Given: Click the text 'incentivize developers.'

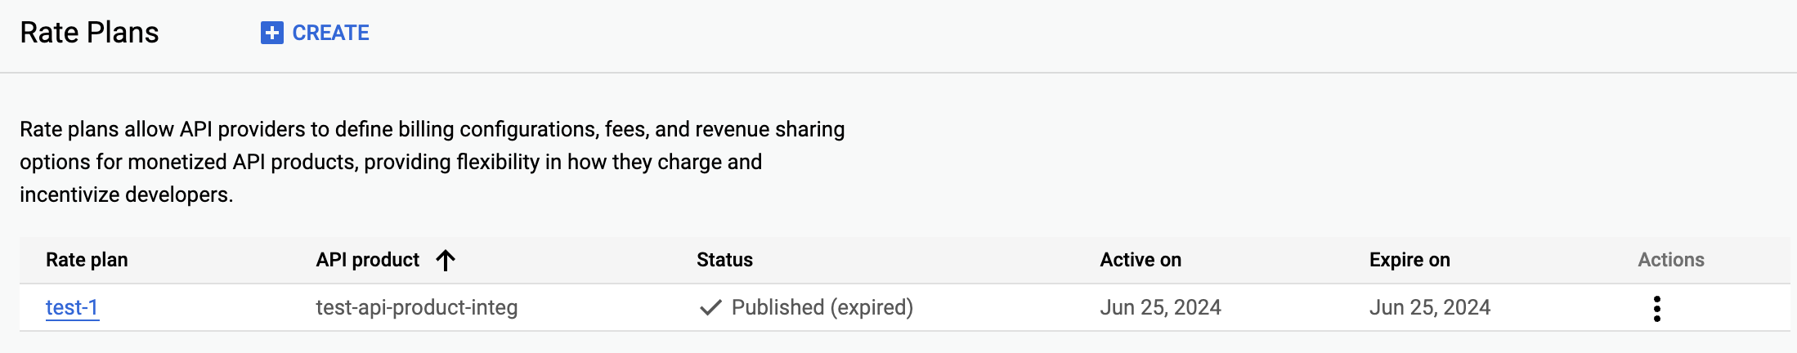Looking at the screenshot, I should click(x=126, y=194).
